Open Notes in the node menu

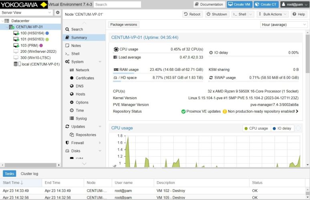(84, 46)
